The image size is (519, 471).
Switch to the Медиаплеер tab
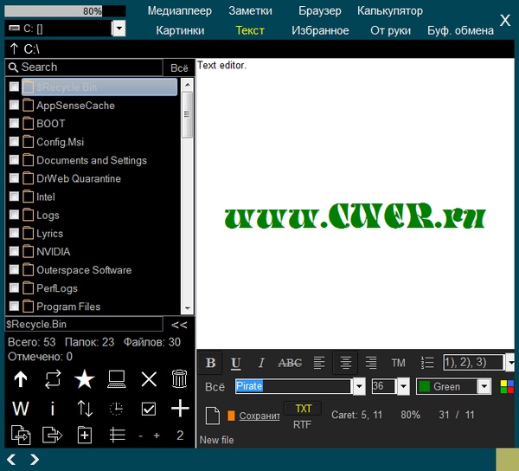click(179, 11)
